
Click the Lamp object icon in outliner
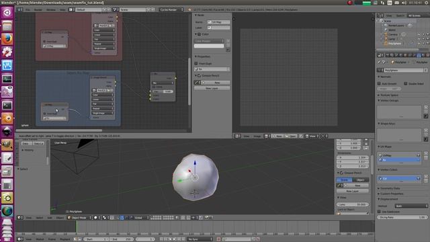pos(386,39)
